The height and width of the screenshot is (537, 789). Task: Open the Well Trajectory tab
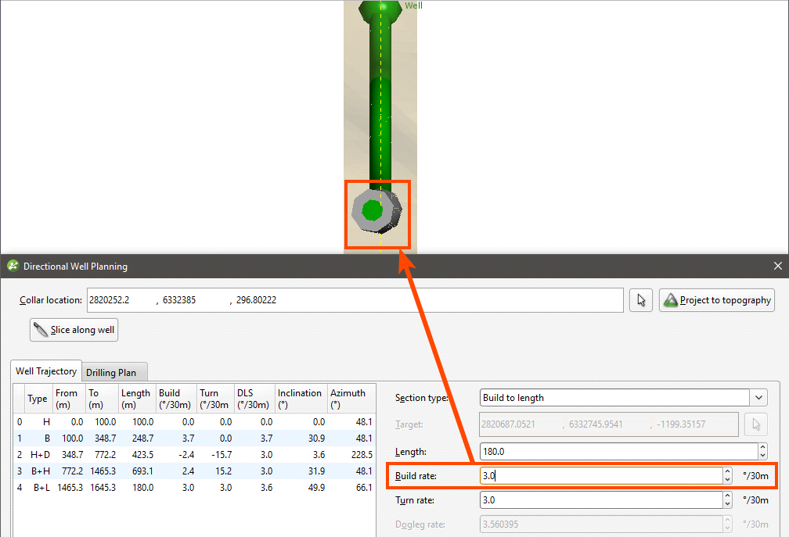(x=46, y=371)
